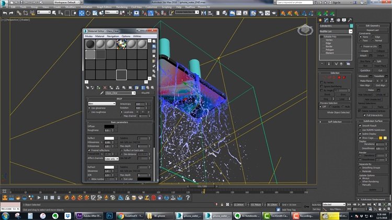Open Chrome RedefineFX taskbar item
The height and width of the screenshot is (220, 392).
click(130, 216)
